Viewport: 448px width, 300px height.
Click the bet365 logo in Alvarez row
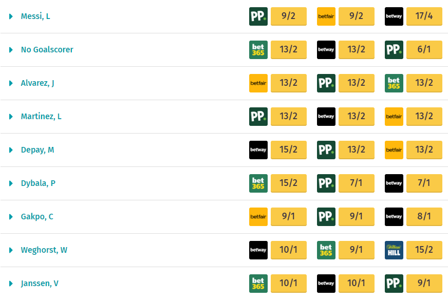click(x=394, y=83)
